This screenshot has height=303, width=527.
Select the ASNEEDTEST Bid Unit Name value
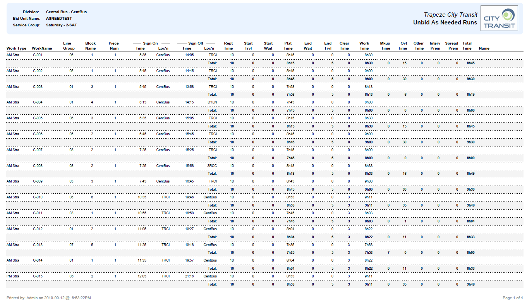pyautogui.click(x=58, y=18)
